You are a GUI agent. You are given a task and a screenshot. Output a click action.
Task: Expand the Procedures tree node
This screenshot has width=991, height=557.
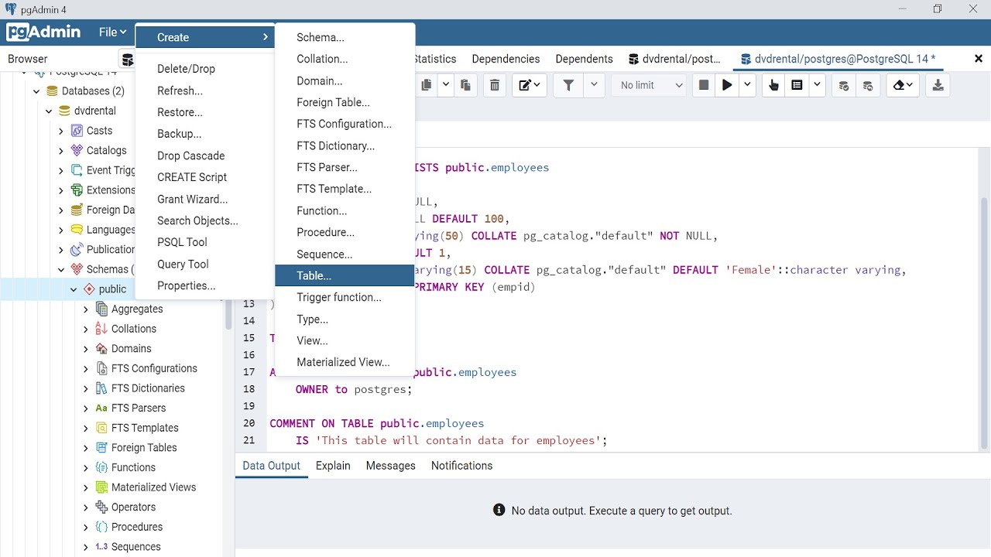click(x=86, y=527)
